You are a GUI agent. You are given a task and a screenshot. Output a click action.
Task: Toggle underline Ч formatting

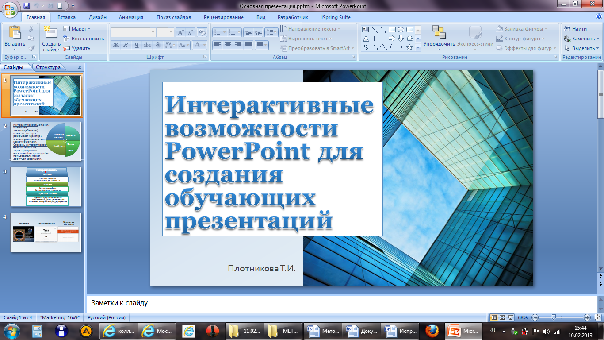click(x=137, y=45)
